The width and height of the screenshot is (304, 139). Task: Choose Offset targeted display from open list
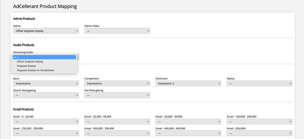pyautogui.click(x=30, y=62)
